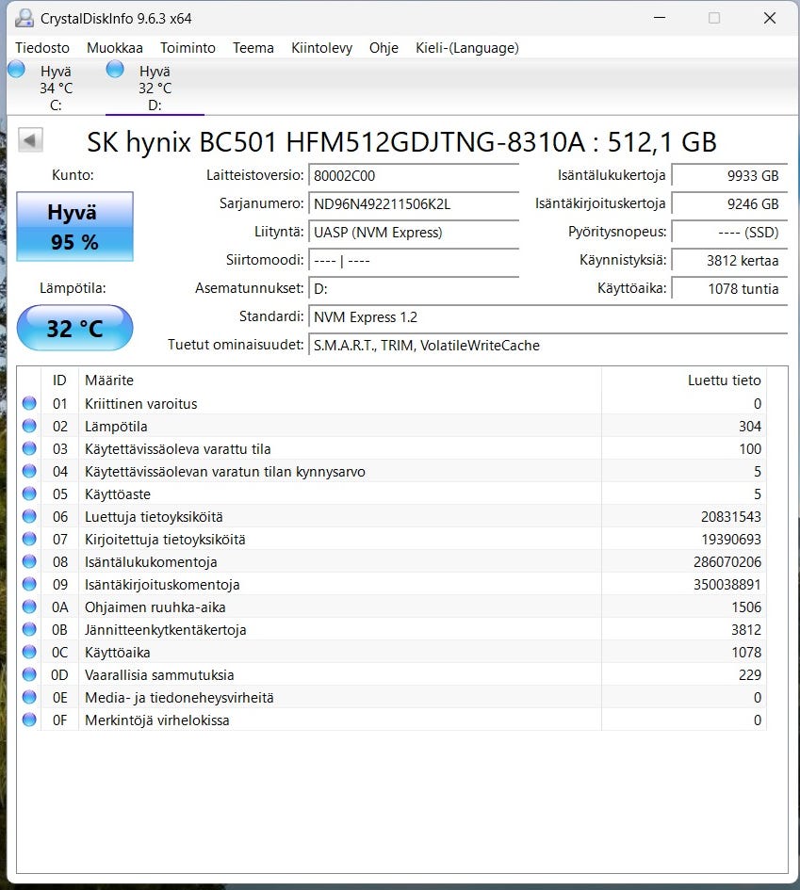Click the ID column header
The image size is (800, 890).
click(x=59, y=380)
